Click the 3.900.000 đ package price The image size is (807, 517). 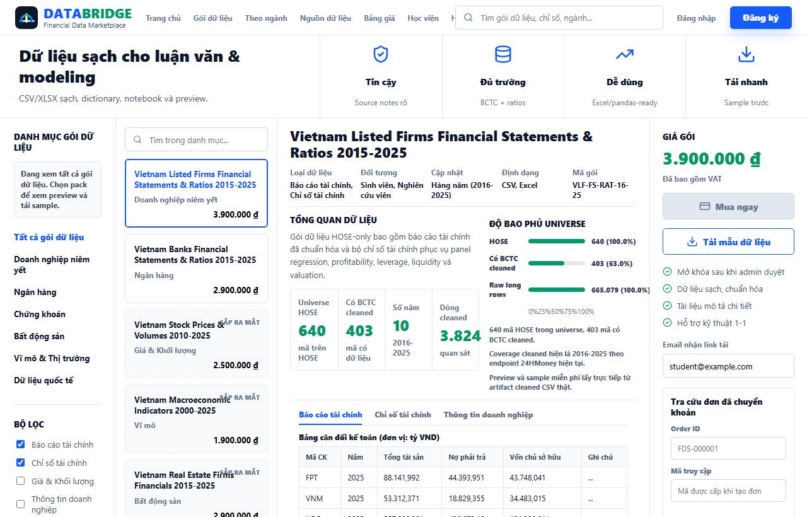(711, 159)
